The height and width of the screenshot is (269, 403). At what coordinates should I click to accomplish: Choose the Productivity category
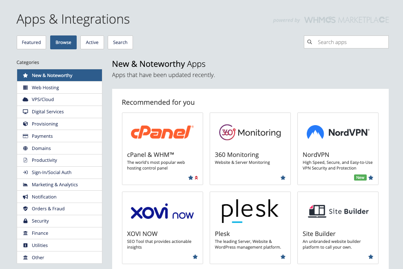pyautogui.click(x=60, y=160)
